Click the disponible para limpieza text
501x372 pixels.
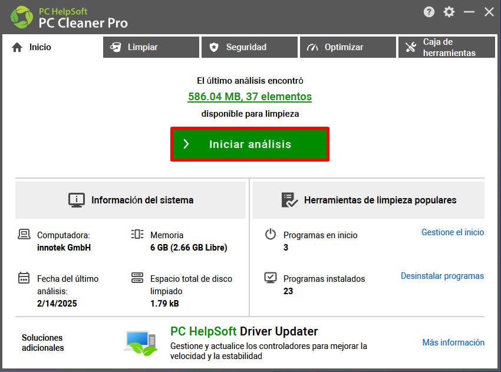pyautogui.click(x=250, y=114)
